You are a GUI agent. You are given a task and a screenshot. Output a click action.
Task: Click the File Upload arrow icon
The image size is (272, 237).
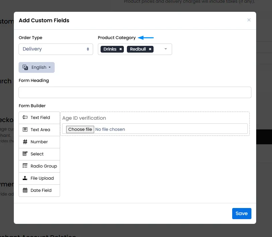(x=25, y=178)
